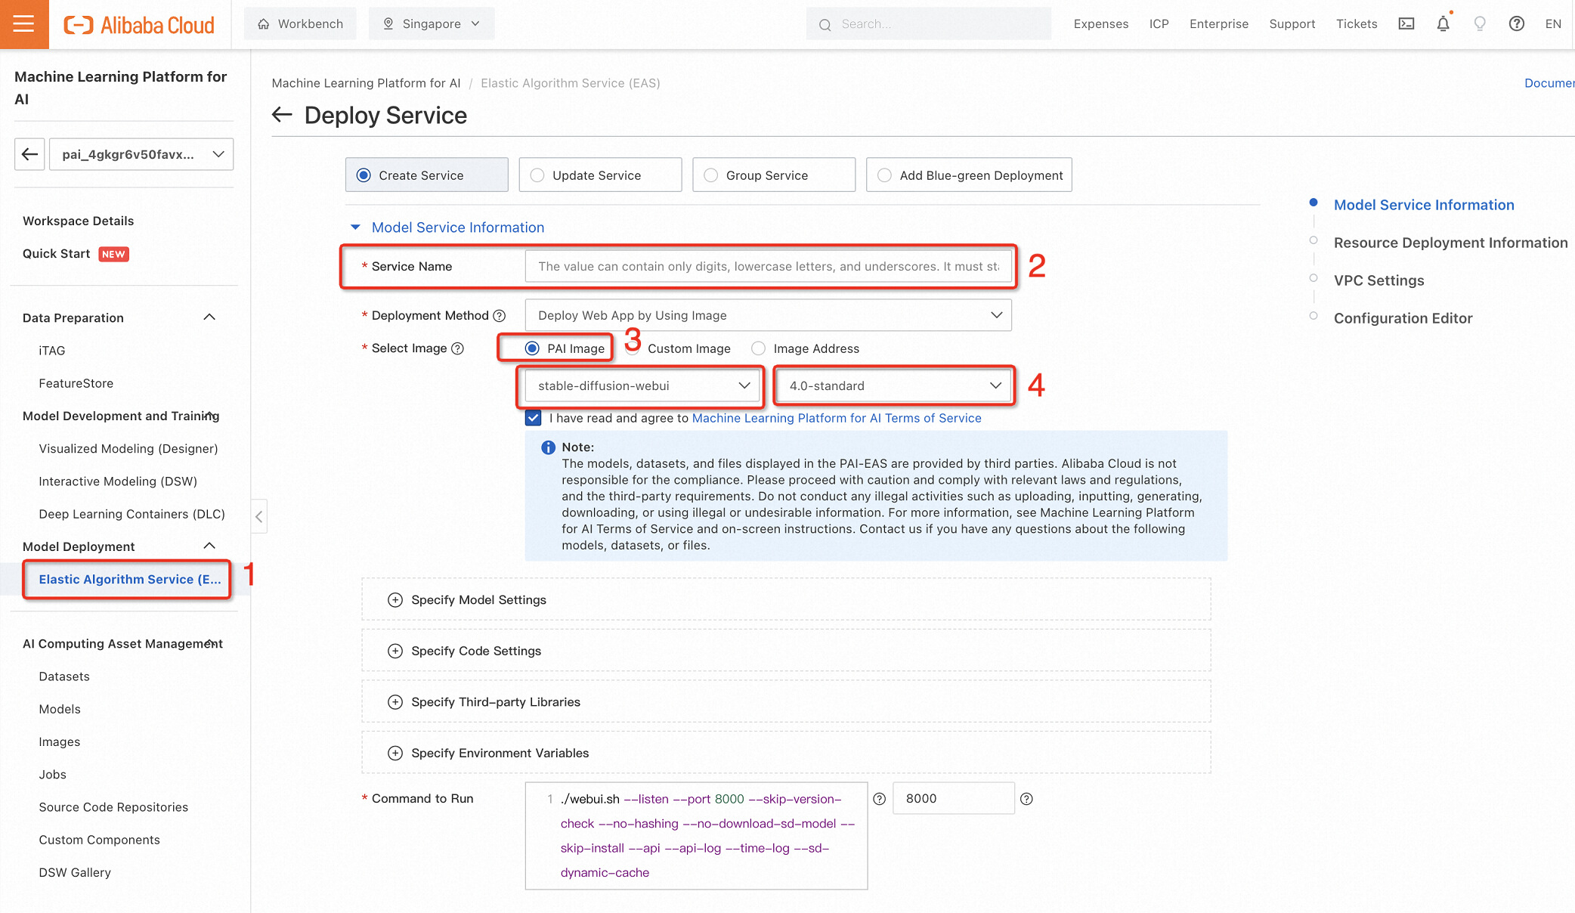Open Cloud Shell terminal icon
Screen dimensions: 1575x913
coord(1406,24)
